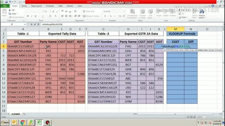This screenshot has height=126, width=225.
Task: Toggle Center text alignment
Action: click(x=66, y=16)
